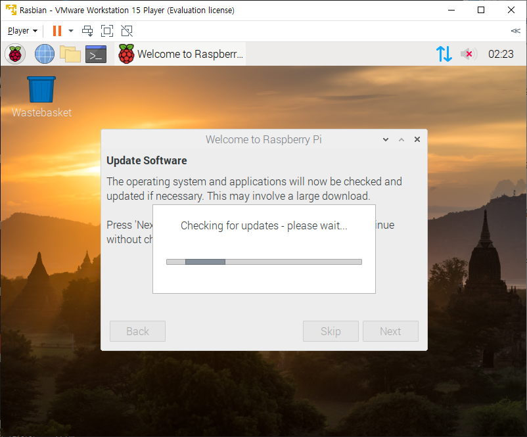Close the Welcome to Raspberry Pi dialog

[x=417, y=139]
